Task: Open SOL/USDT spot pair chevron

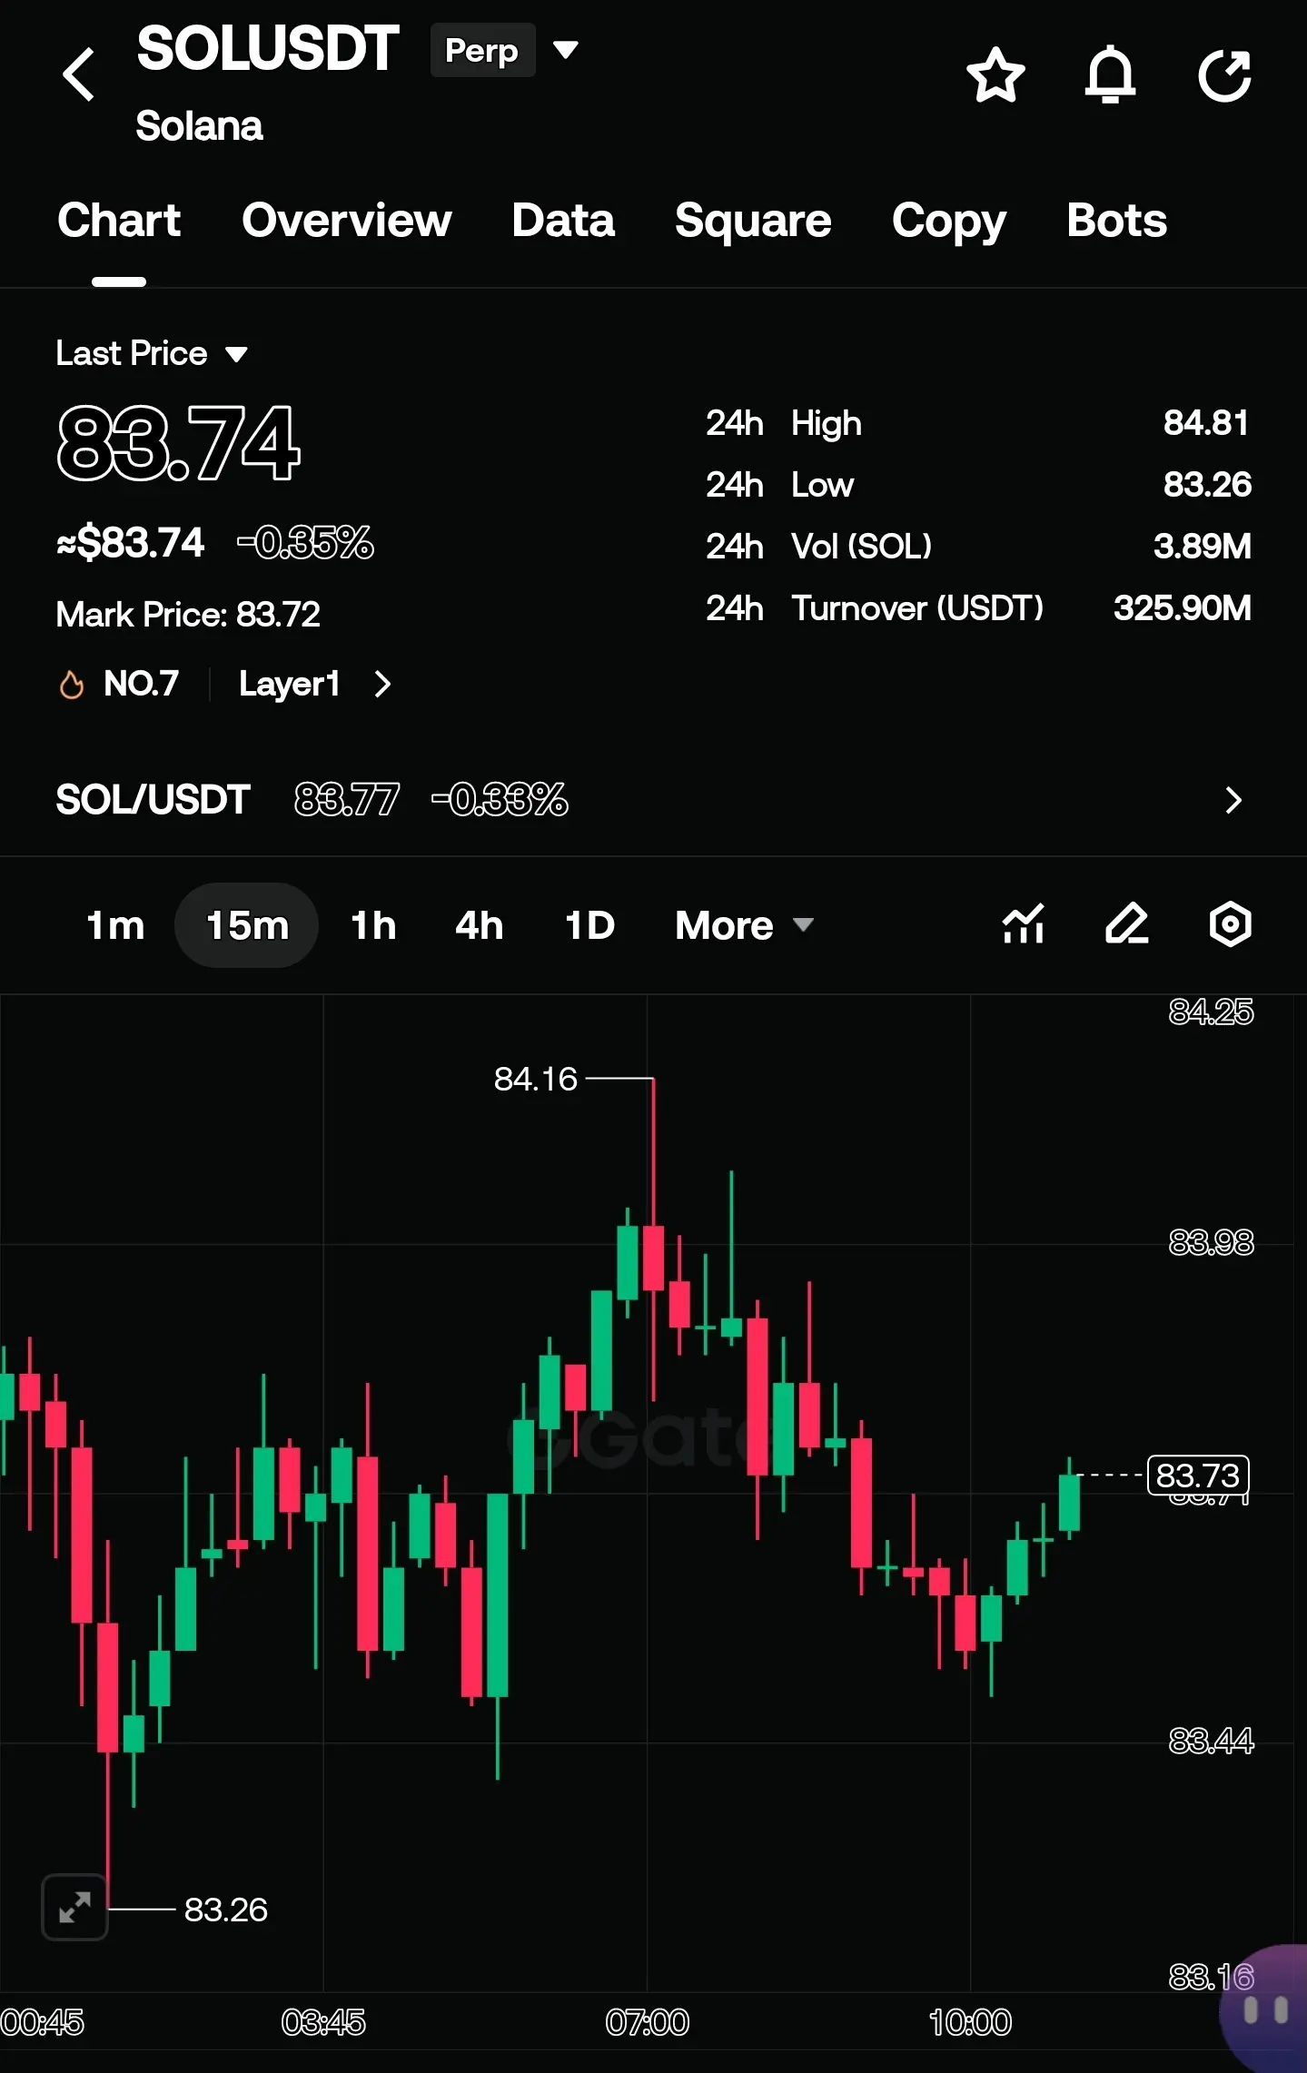Action: pos(1233,800)
